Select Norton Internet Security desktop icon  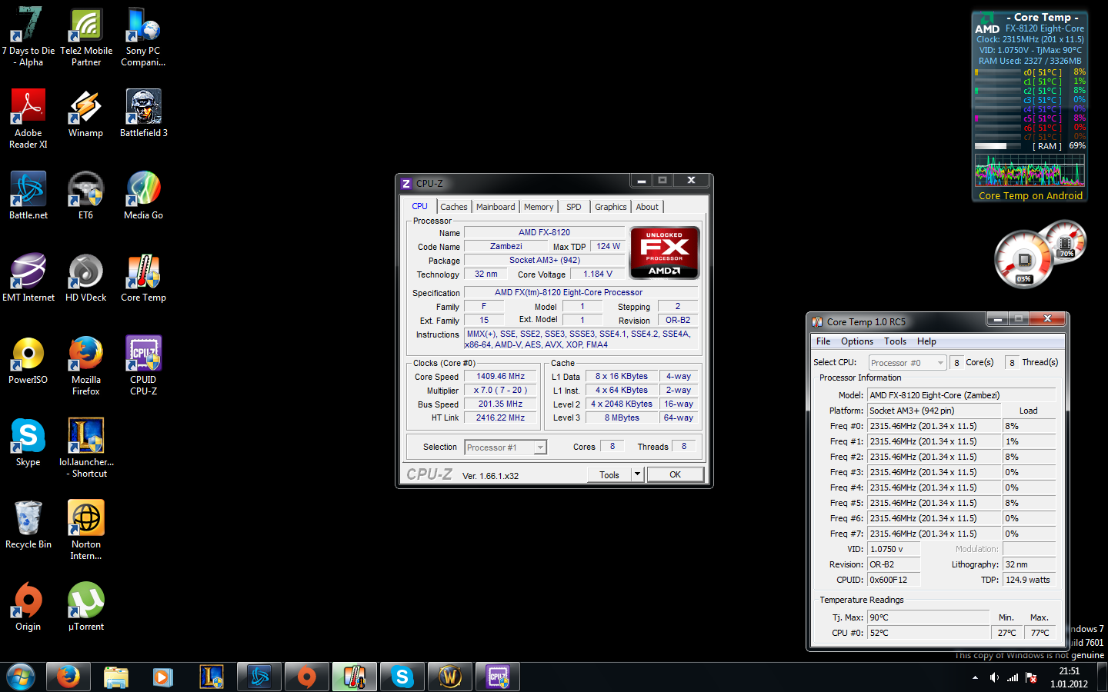86,531
